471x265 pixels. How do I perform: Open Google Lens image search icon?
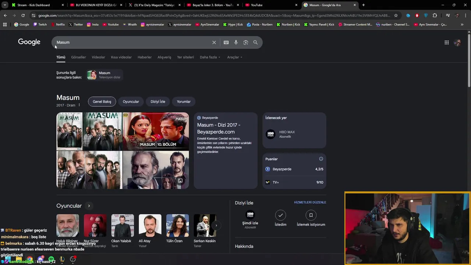(x=246, y=42)
